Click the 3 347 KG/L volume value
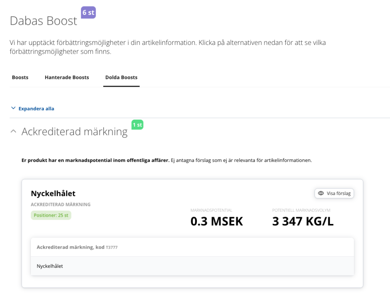 303,221
